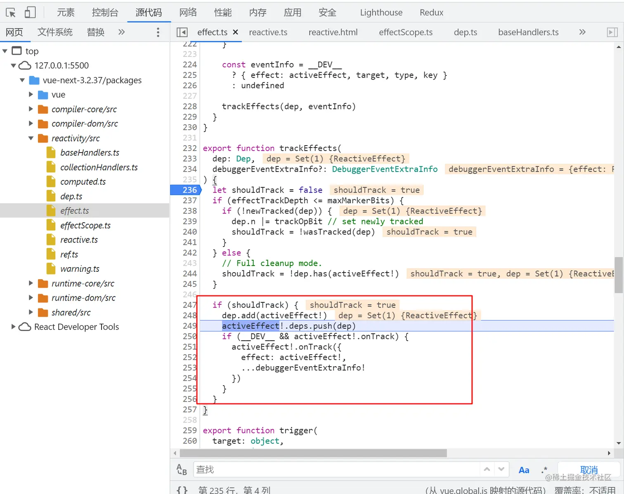Select the 文件系统 navigator tab
624x494 pixels.
[55, 32]
